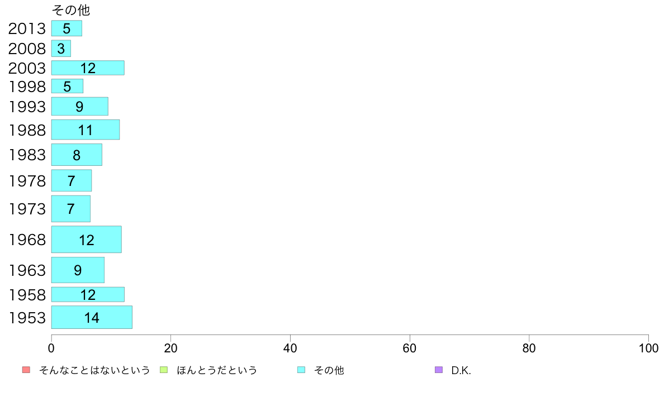
Task: Click the green ほんとうだという legend swatch
Action: [x=164, y=370]
